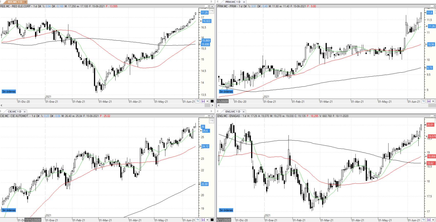Click the 'Sin órdenes' label on REE.MC chart
436x222 pixels.
tap(9, 91)
